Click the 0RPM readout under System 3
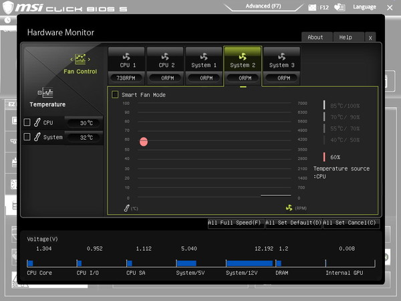Image resolution: width=401 pixels, height=301 pixels. (282, 78)
